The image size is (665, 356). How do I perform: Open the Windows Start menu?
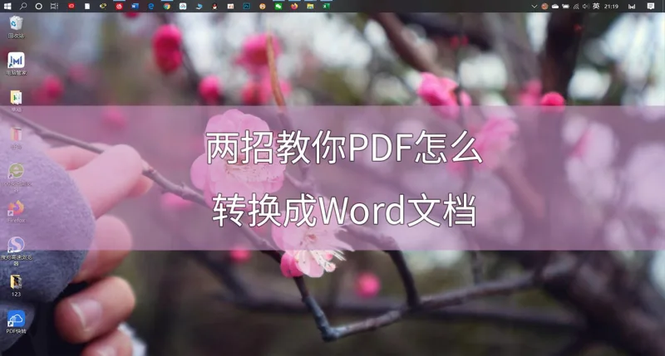(7, 7)
